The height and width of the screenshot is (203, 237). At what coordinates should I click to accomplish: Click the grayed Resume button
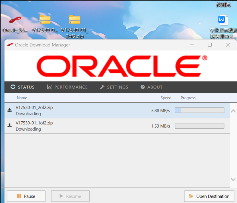point(70,196)
